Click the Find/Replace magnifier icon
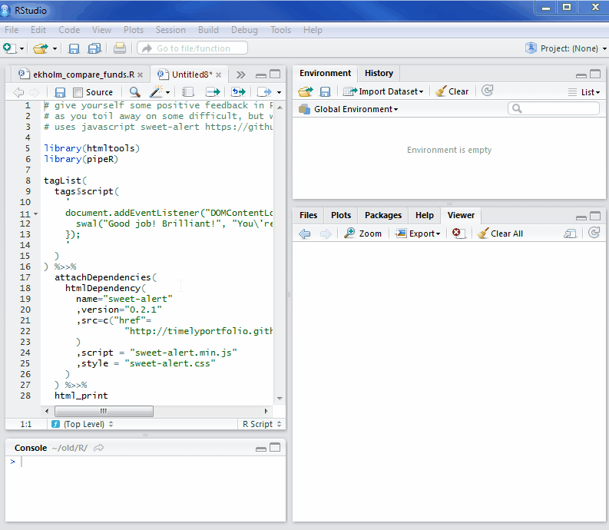Image resolution: width=609 pixels, height=530 pixels. pos(134,92)
